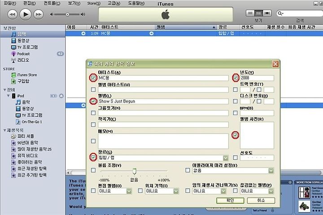
Task: Open the 파일 menu
Action: click(x=10, y=3)
